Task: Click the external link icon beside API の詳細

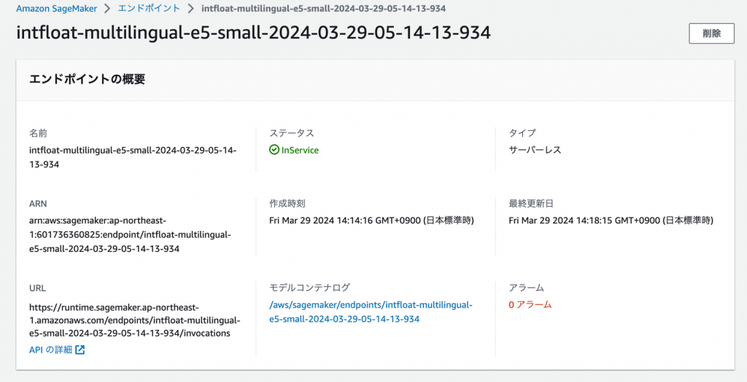Action: tap(80, 350)
